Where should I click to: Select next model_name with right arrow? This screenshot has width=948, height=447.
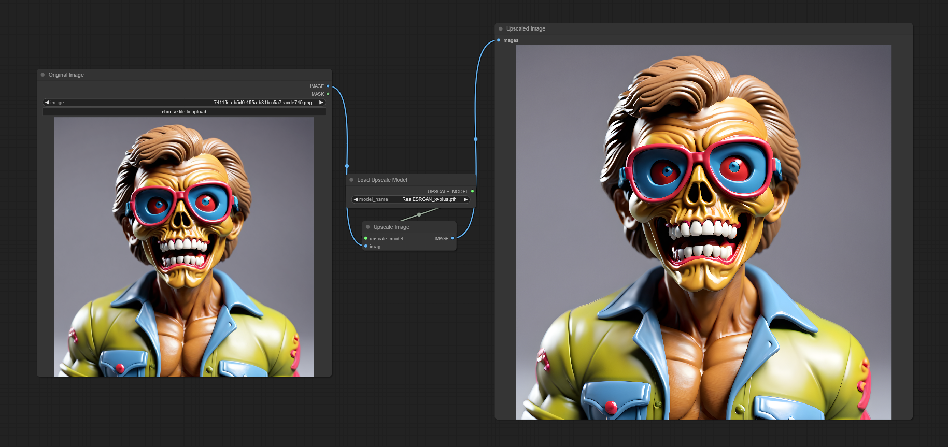pos(465,199)
